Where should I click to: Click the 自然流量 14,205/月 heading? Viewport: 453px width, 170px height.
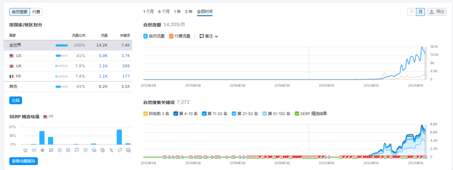coord(164,25)
